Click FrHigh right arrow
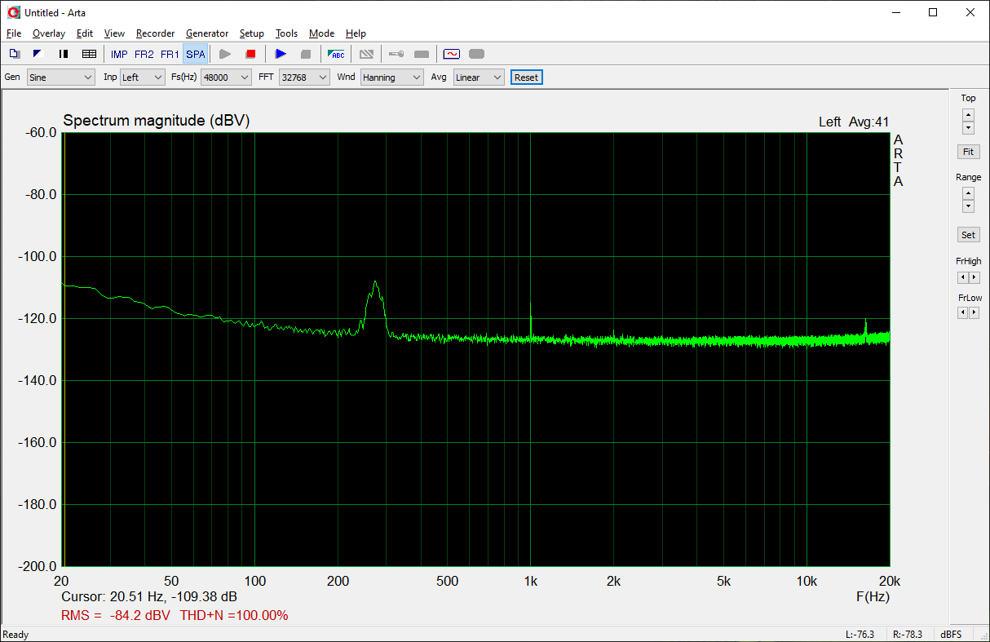Screen dimensions: 990x642 [975, 278]
